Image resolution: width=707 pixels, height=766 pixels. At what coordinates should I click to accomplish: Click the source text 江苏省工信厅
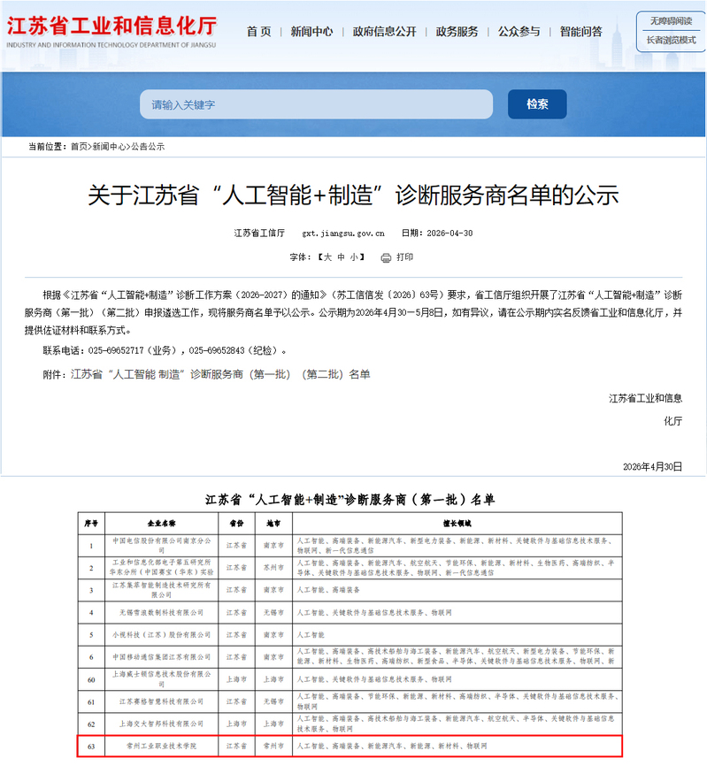coord(259,234)
